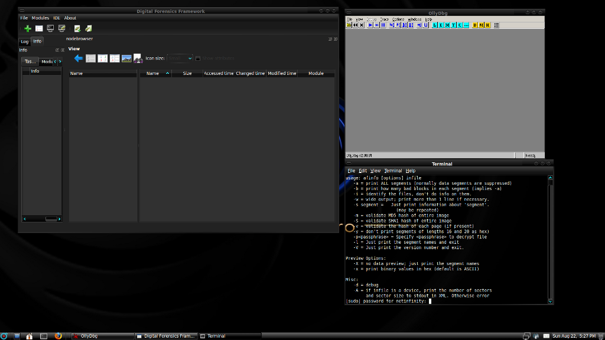Open OllyDbg breakpoints window (B)
This screenshot has height=340, width=605.
[474, 25]
